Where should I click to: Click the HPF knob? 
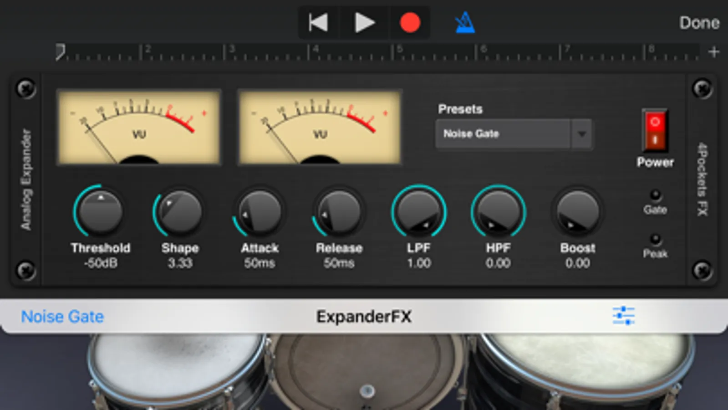click(x=498, y=211)
